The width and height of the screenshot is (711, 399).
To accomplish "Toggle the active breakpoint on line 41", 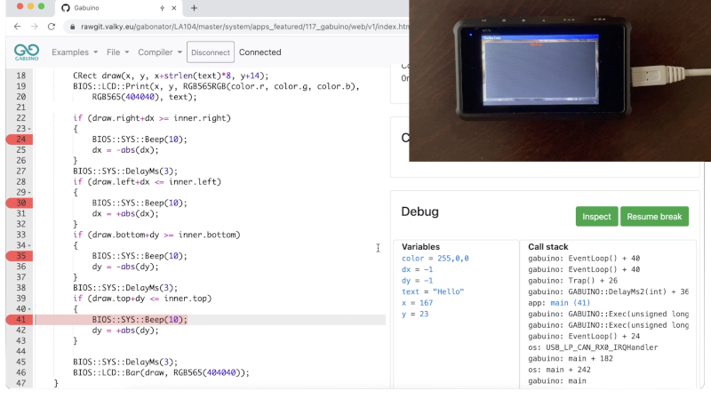I will click(19, 320).
